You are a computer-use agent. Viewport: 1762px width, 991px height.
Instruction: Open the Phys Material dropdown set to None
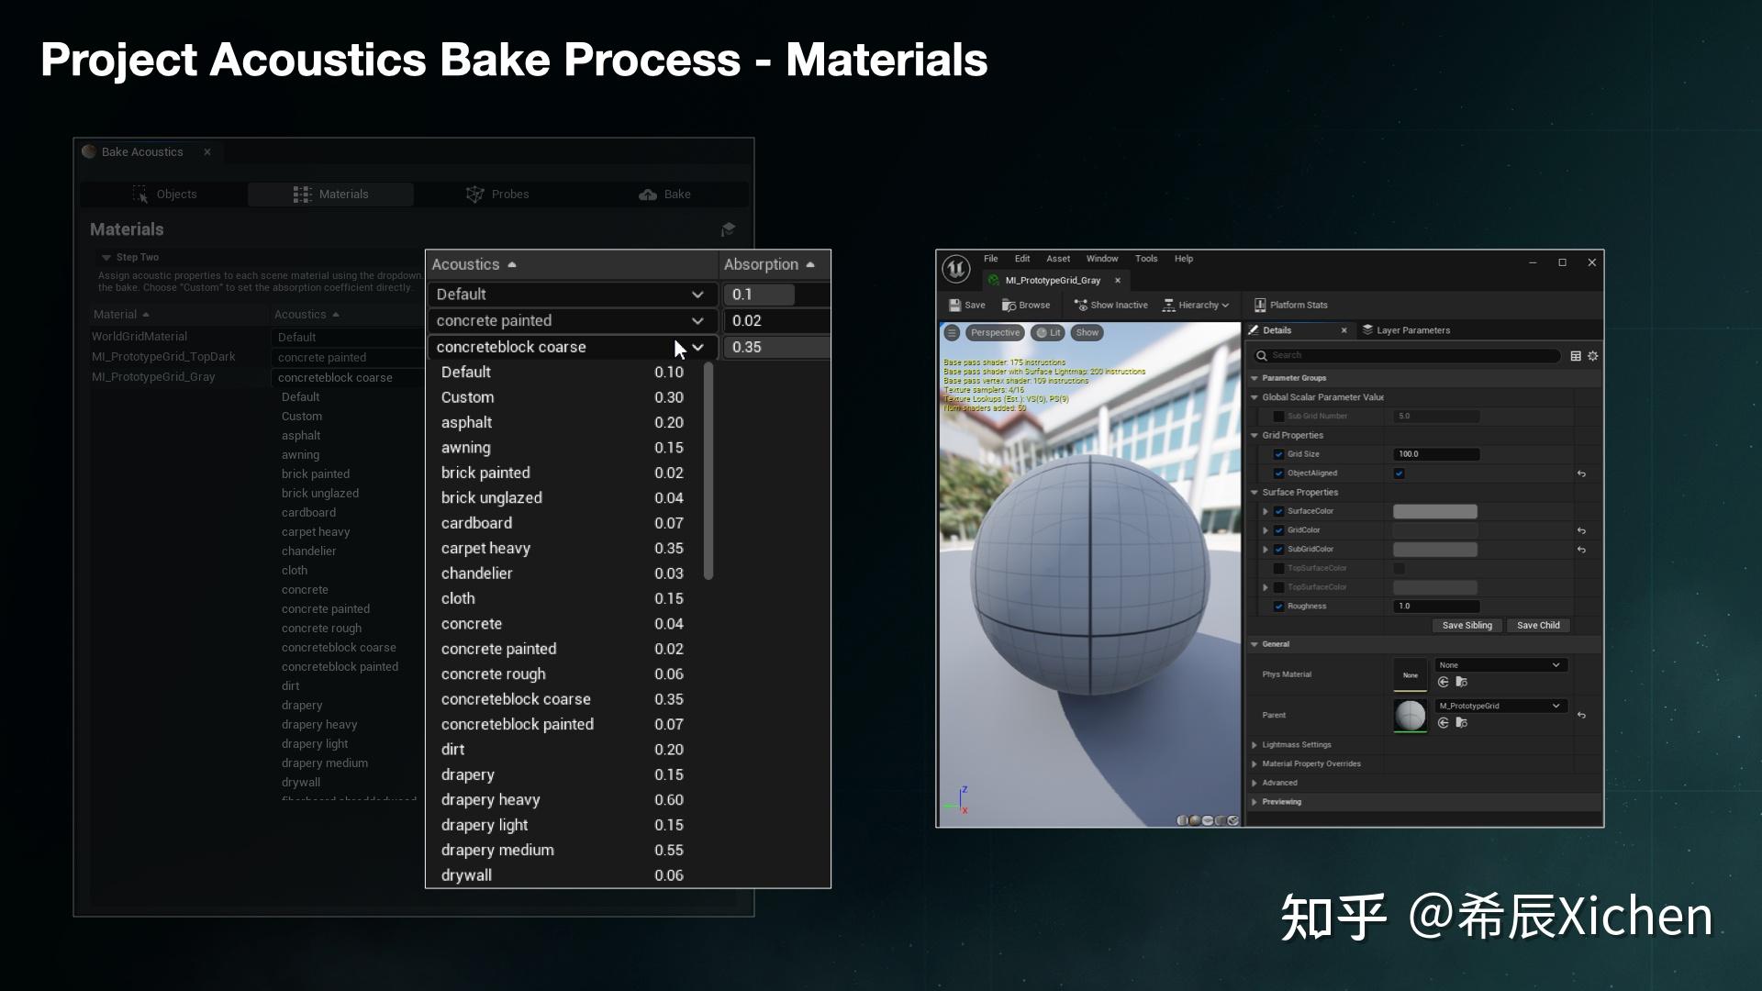(1500, 665)
